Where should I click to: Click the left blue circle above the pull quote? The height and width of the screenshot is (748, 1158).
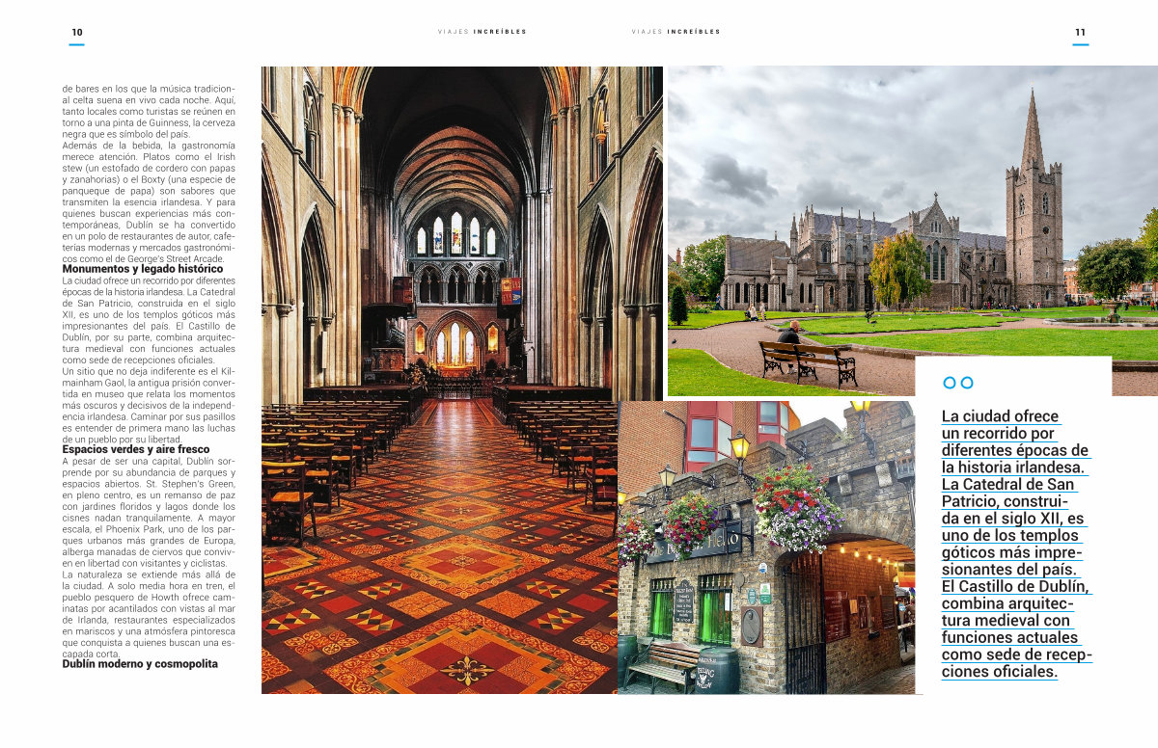[949, 383]
